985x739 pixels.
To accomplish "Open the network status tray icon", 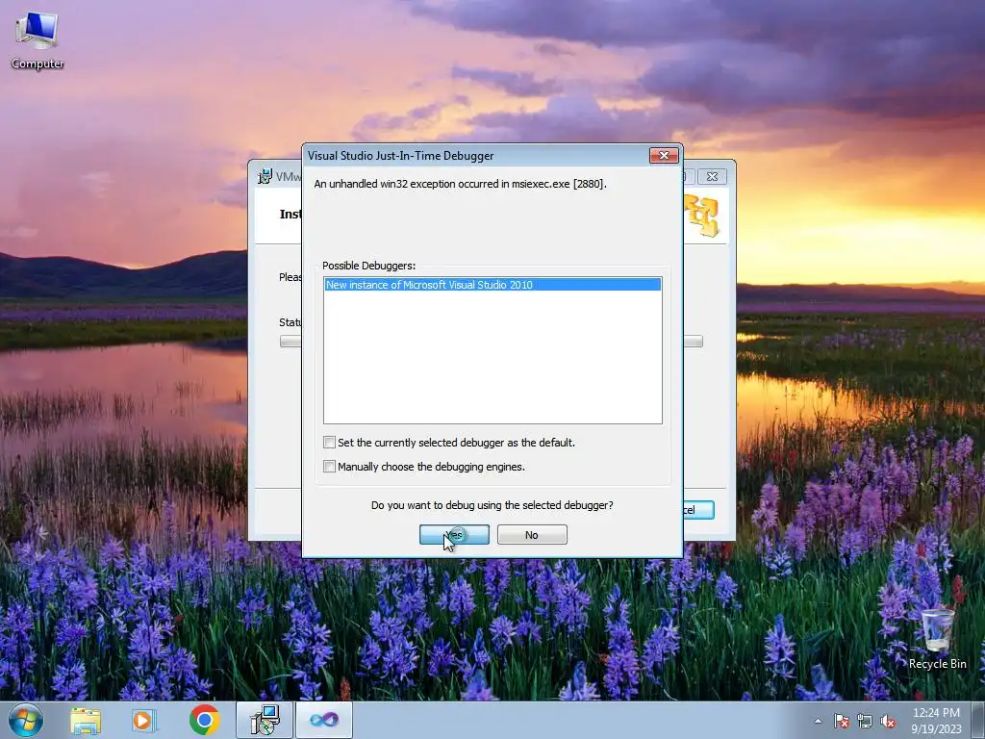I will [x=865, y=721].
